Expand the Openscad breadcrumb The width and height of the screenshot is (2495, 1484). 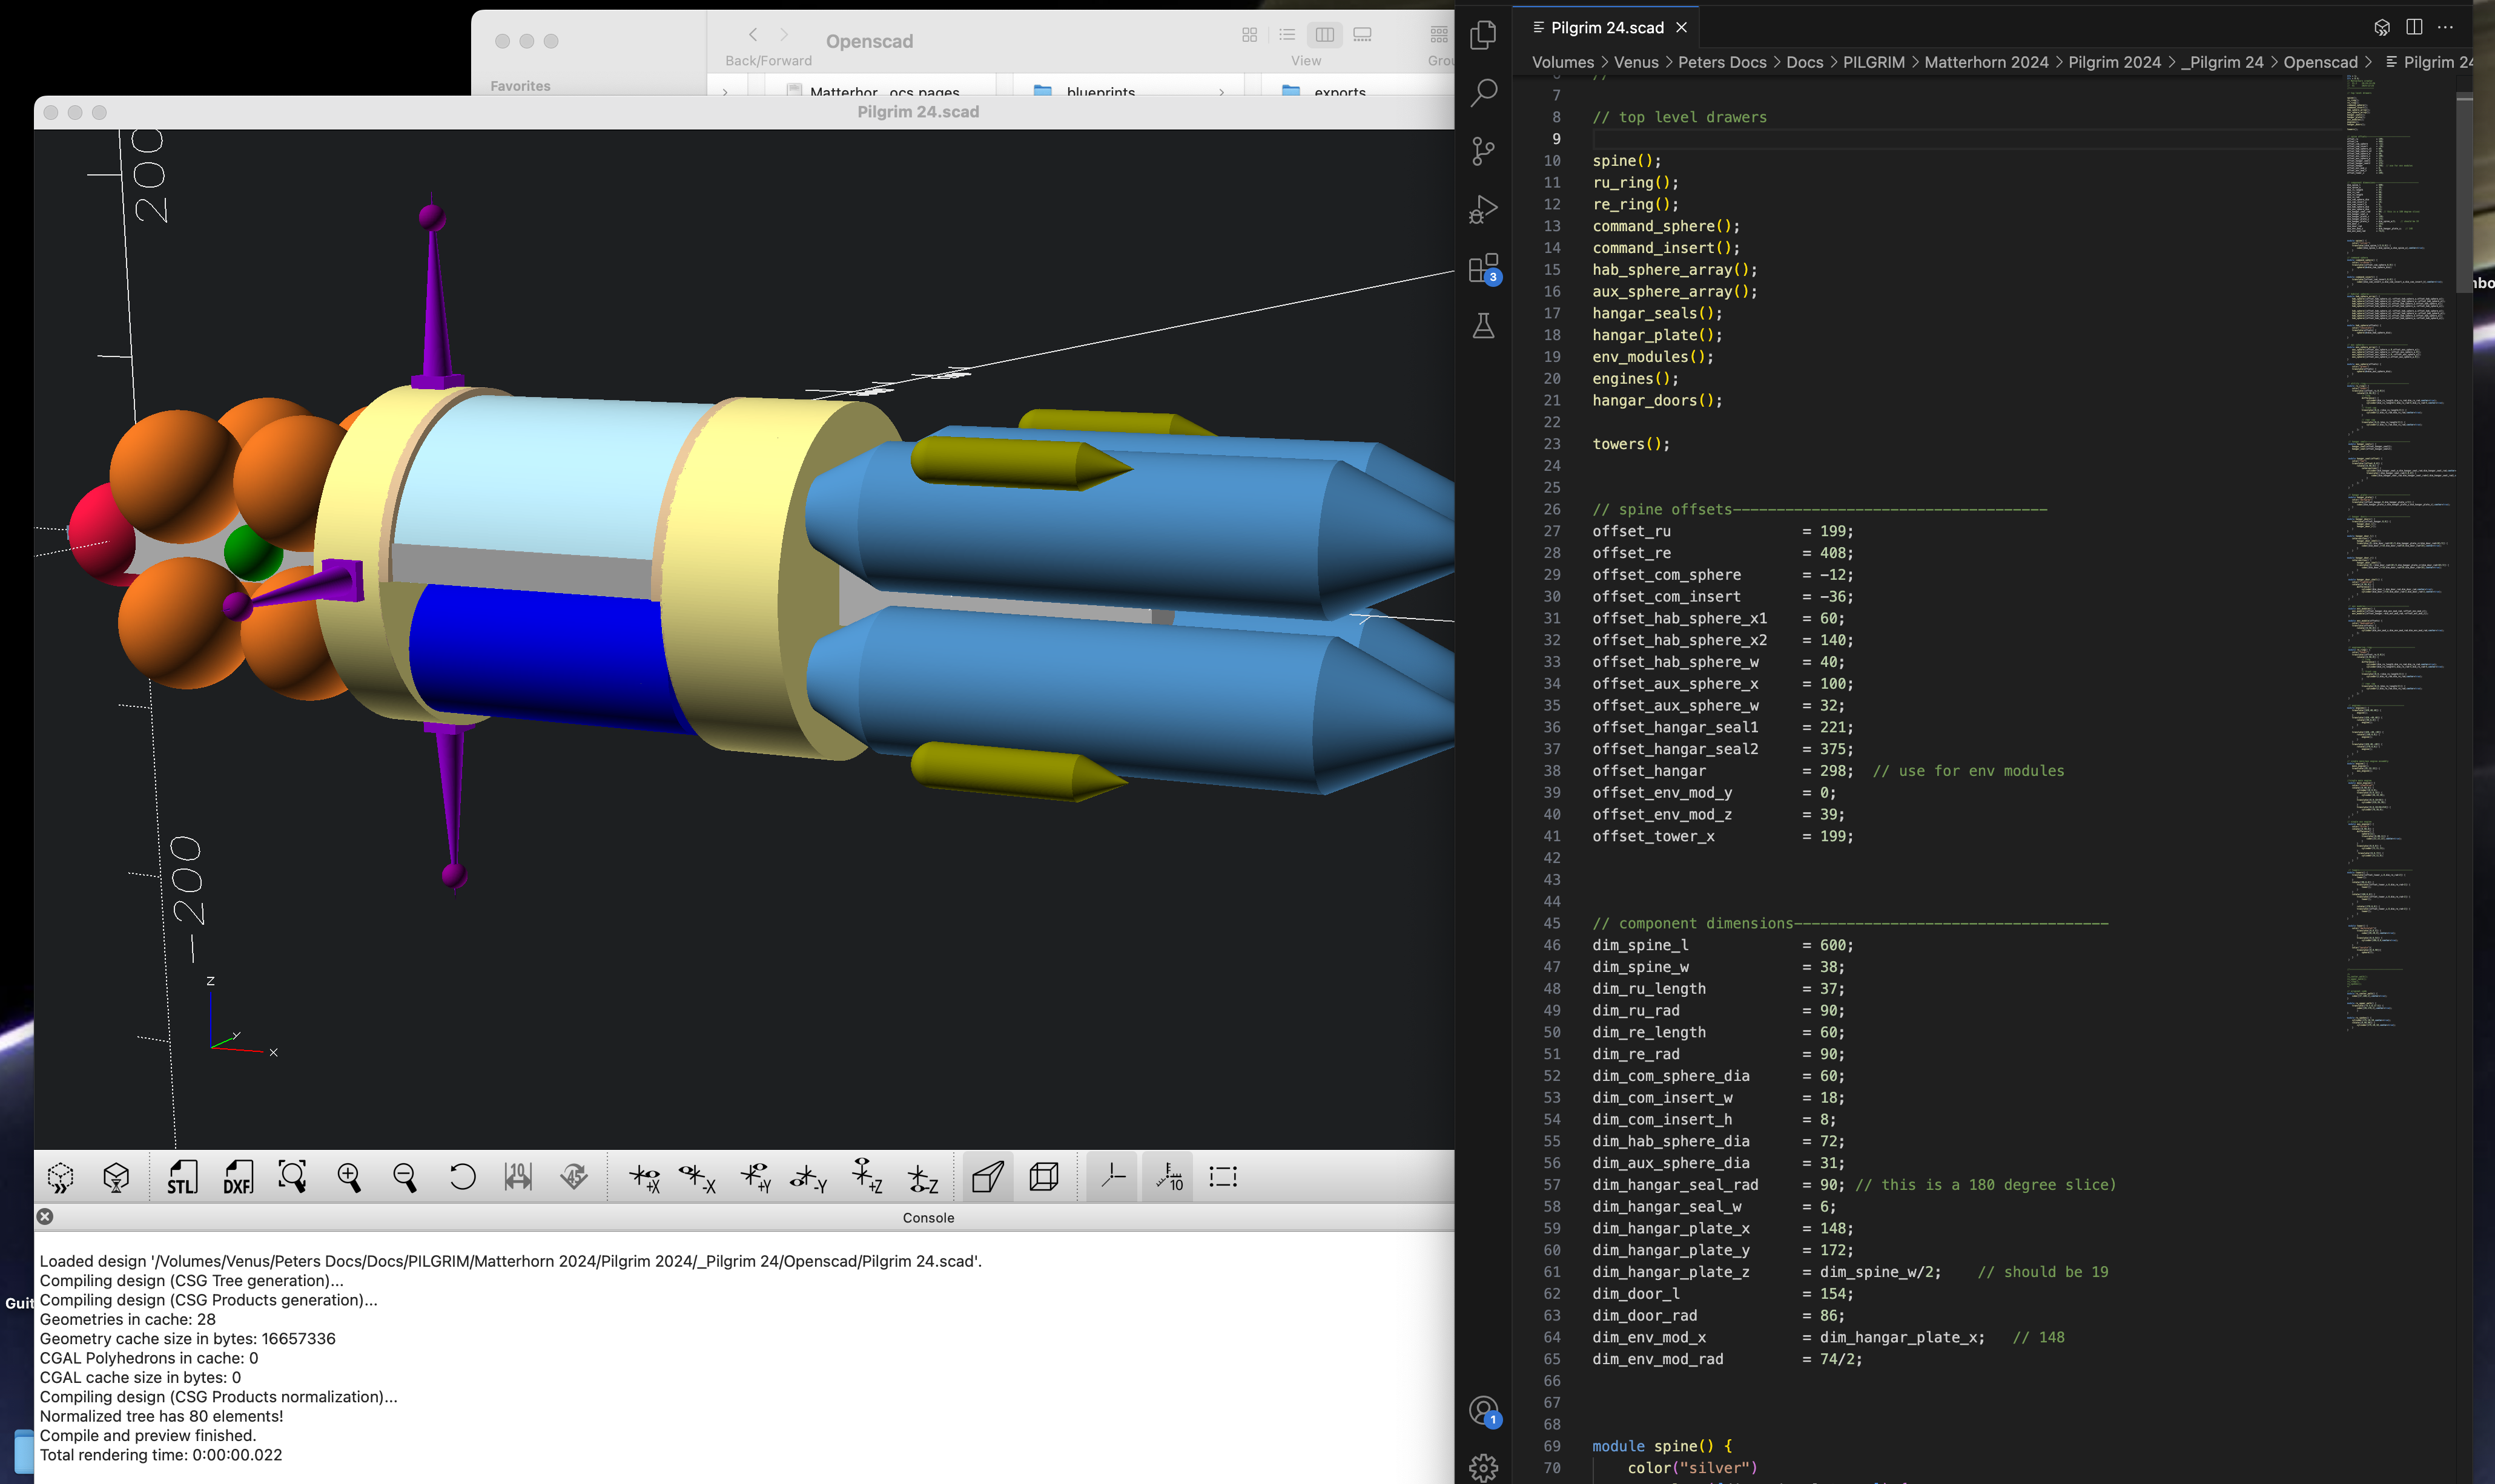point(2320,62)
